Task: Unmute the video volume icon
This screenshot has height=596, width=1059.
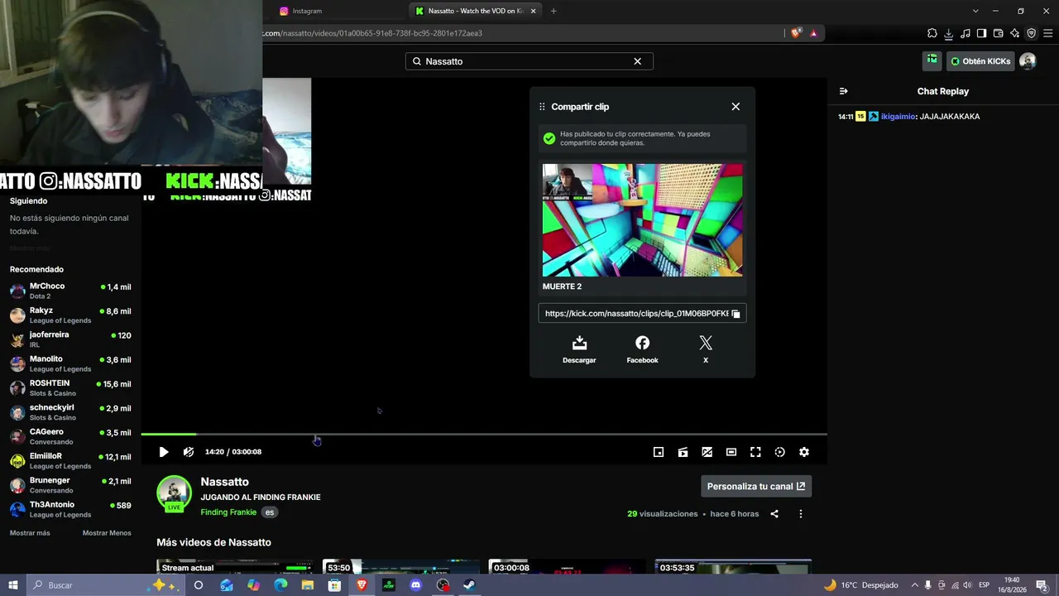Action: (189, 452)
